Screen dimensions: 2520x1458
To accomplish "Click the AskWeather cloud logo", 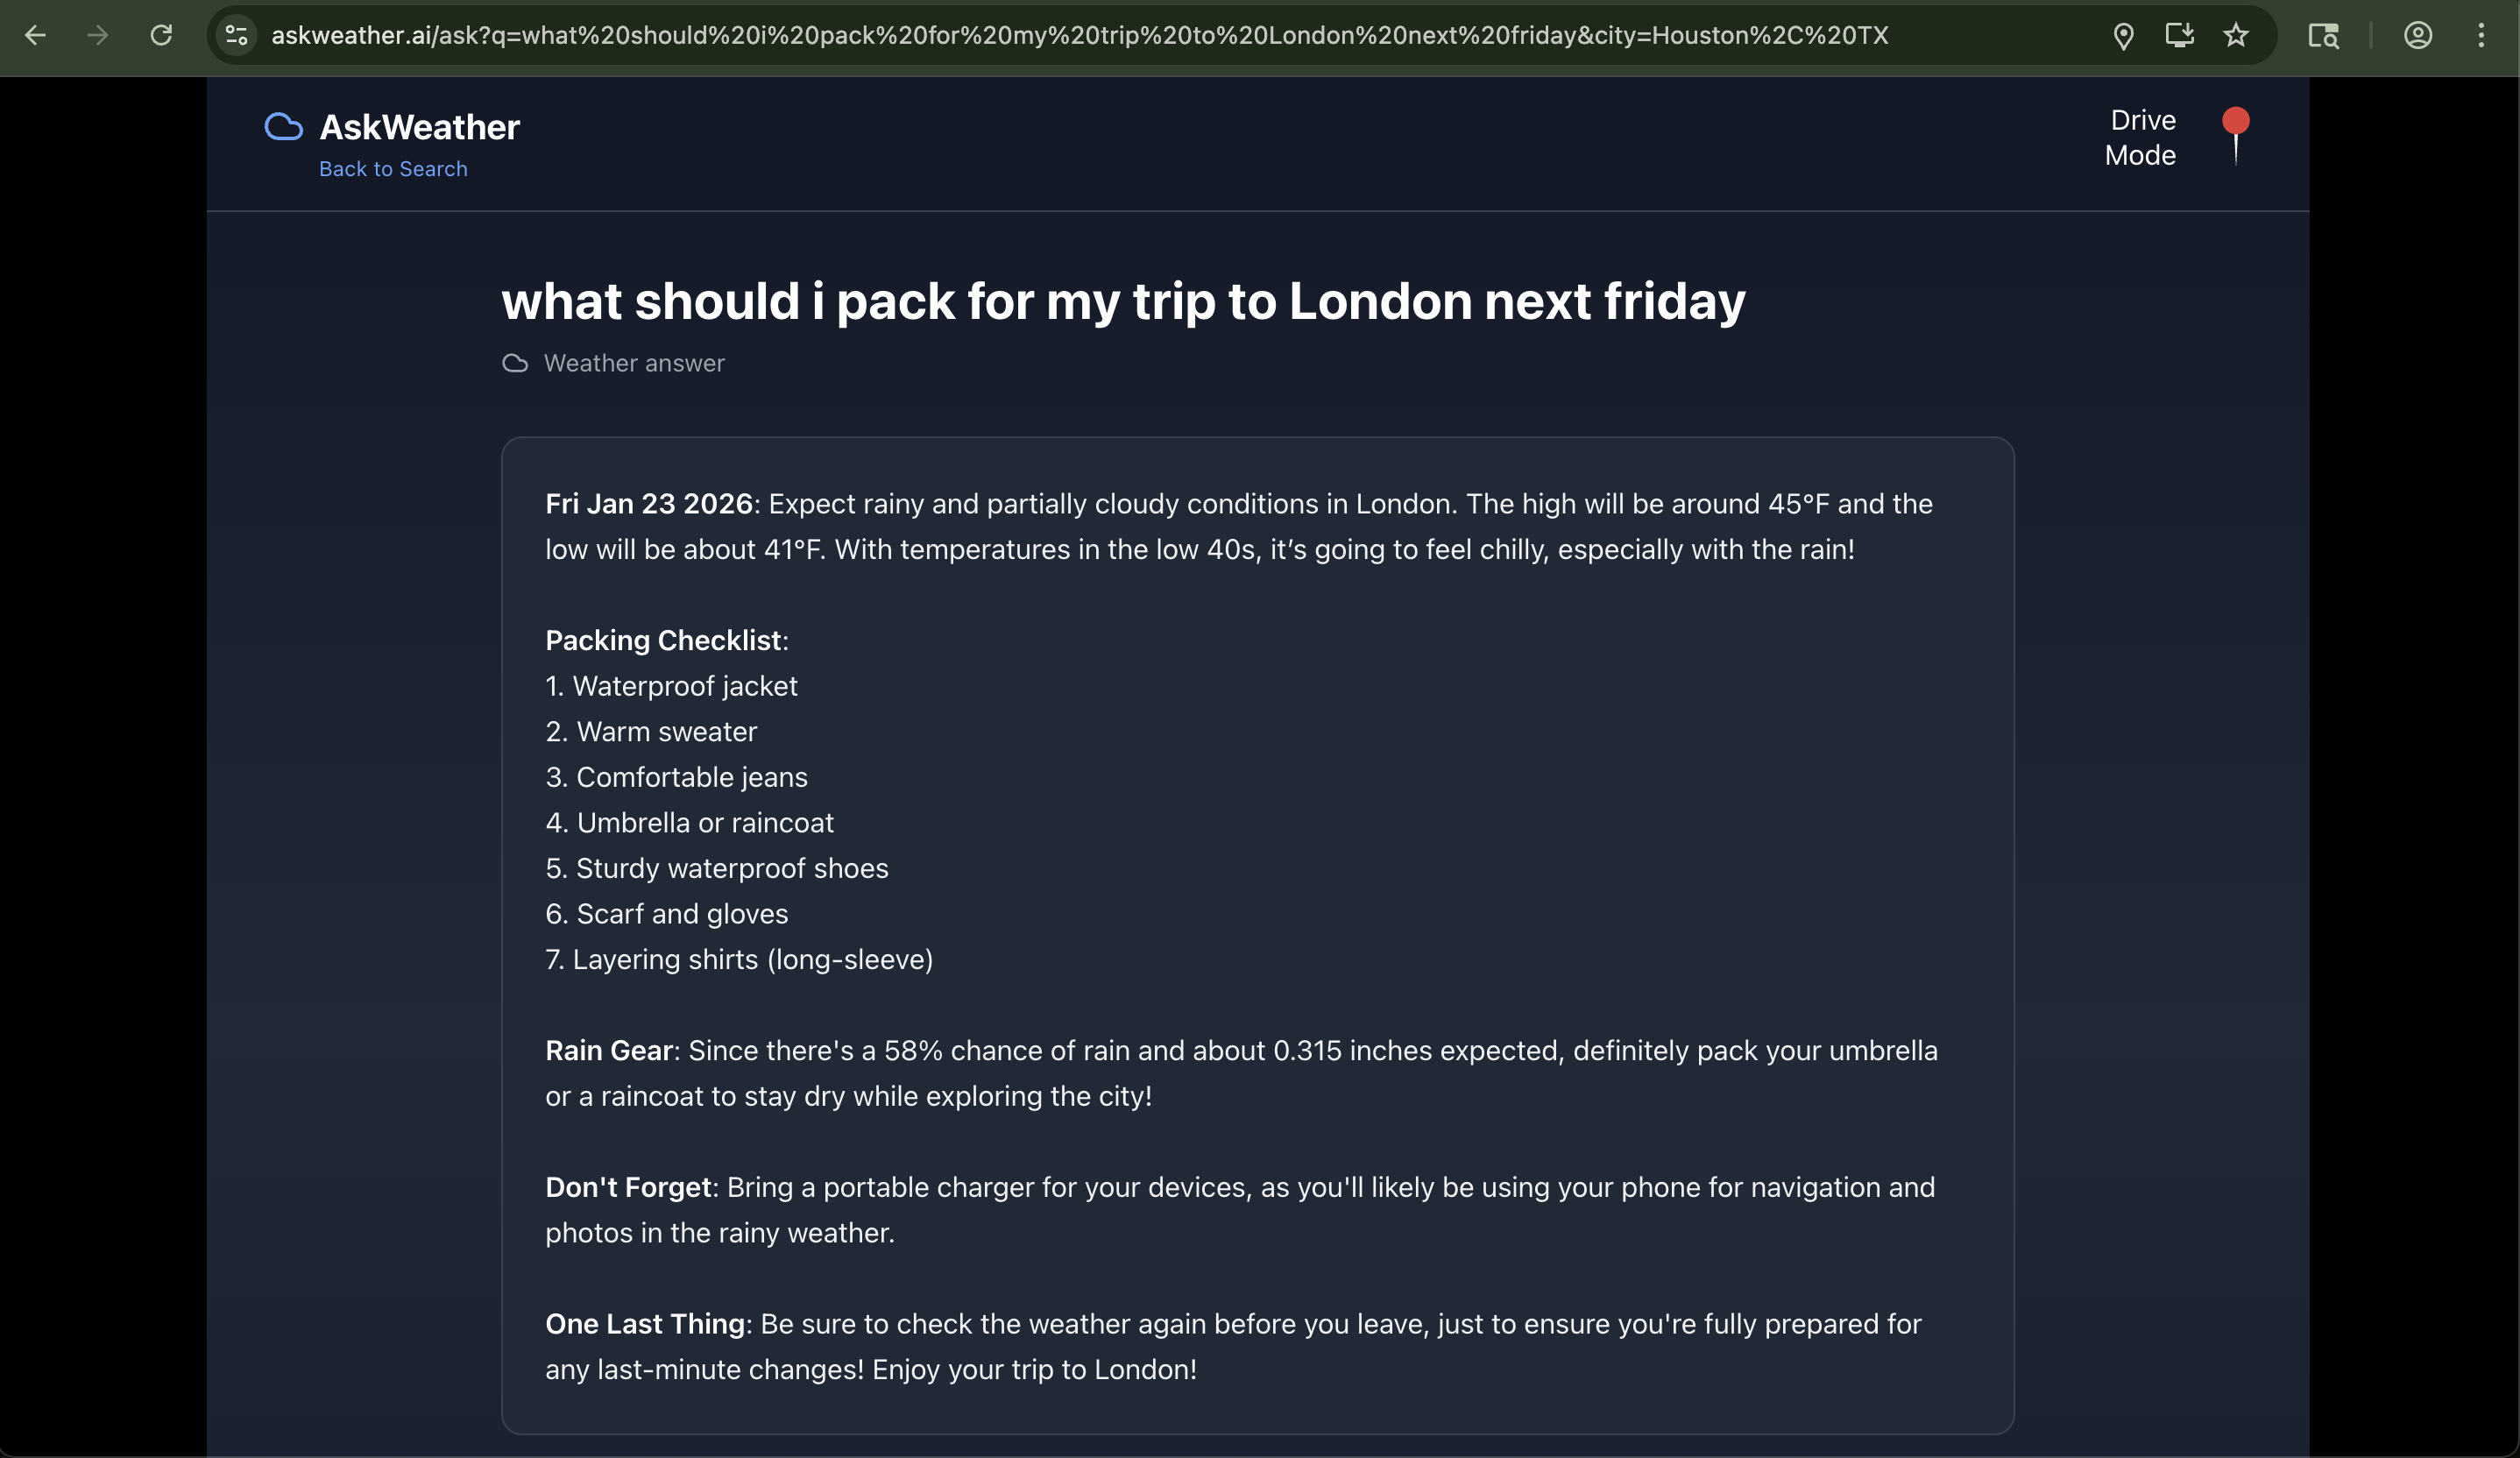I will click(x=283, y=126).
